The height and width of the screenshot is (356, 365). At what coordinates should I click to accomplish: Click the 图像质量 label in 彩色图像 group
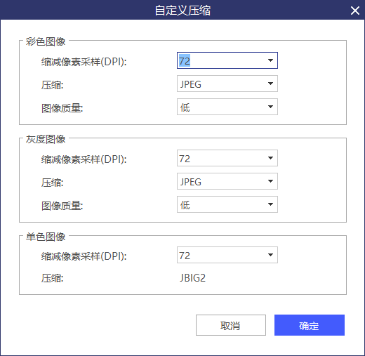click(x=62, y=108)
